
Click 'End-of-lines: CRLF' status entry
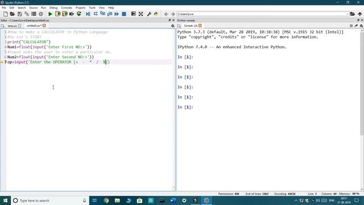coord(257,194)
